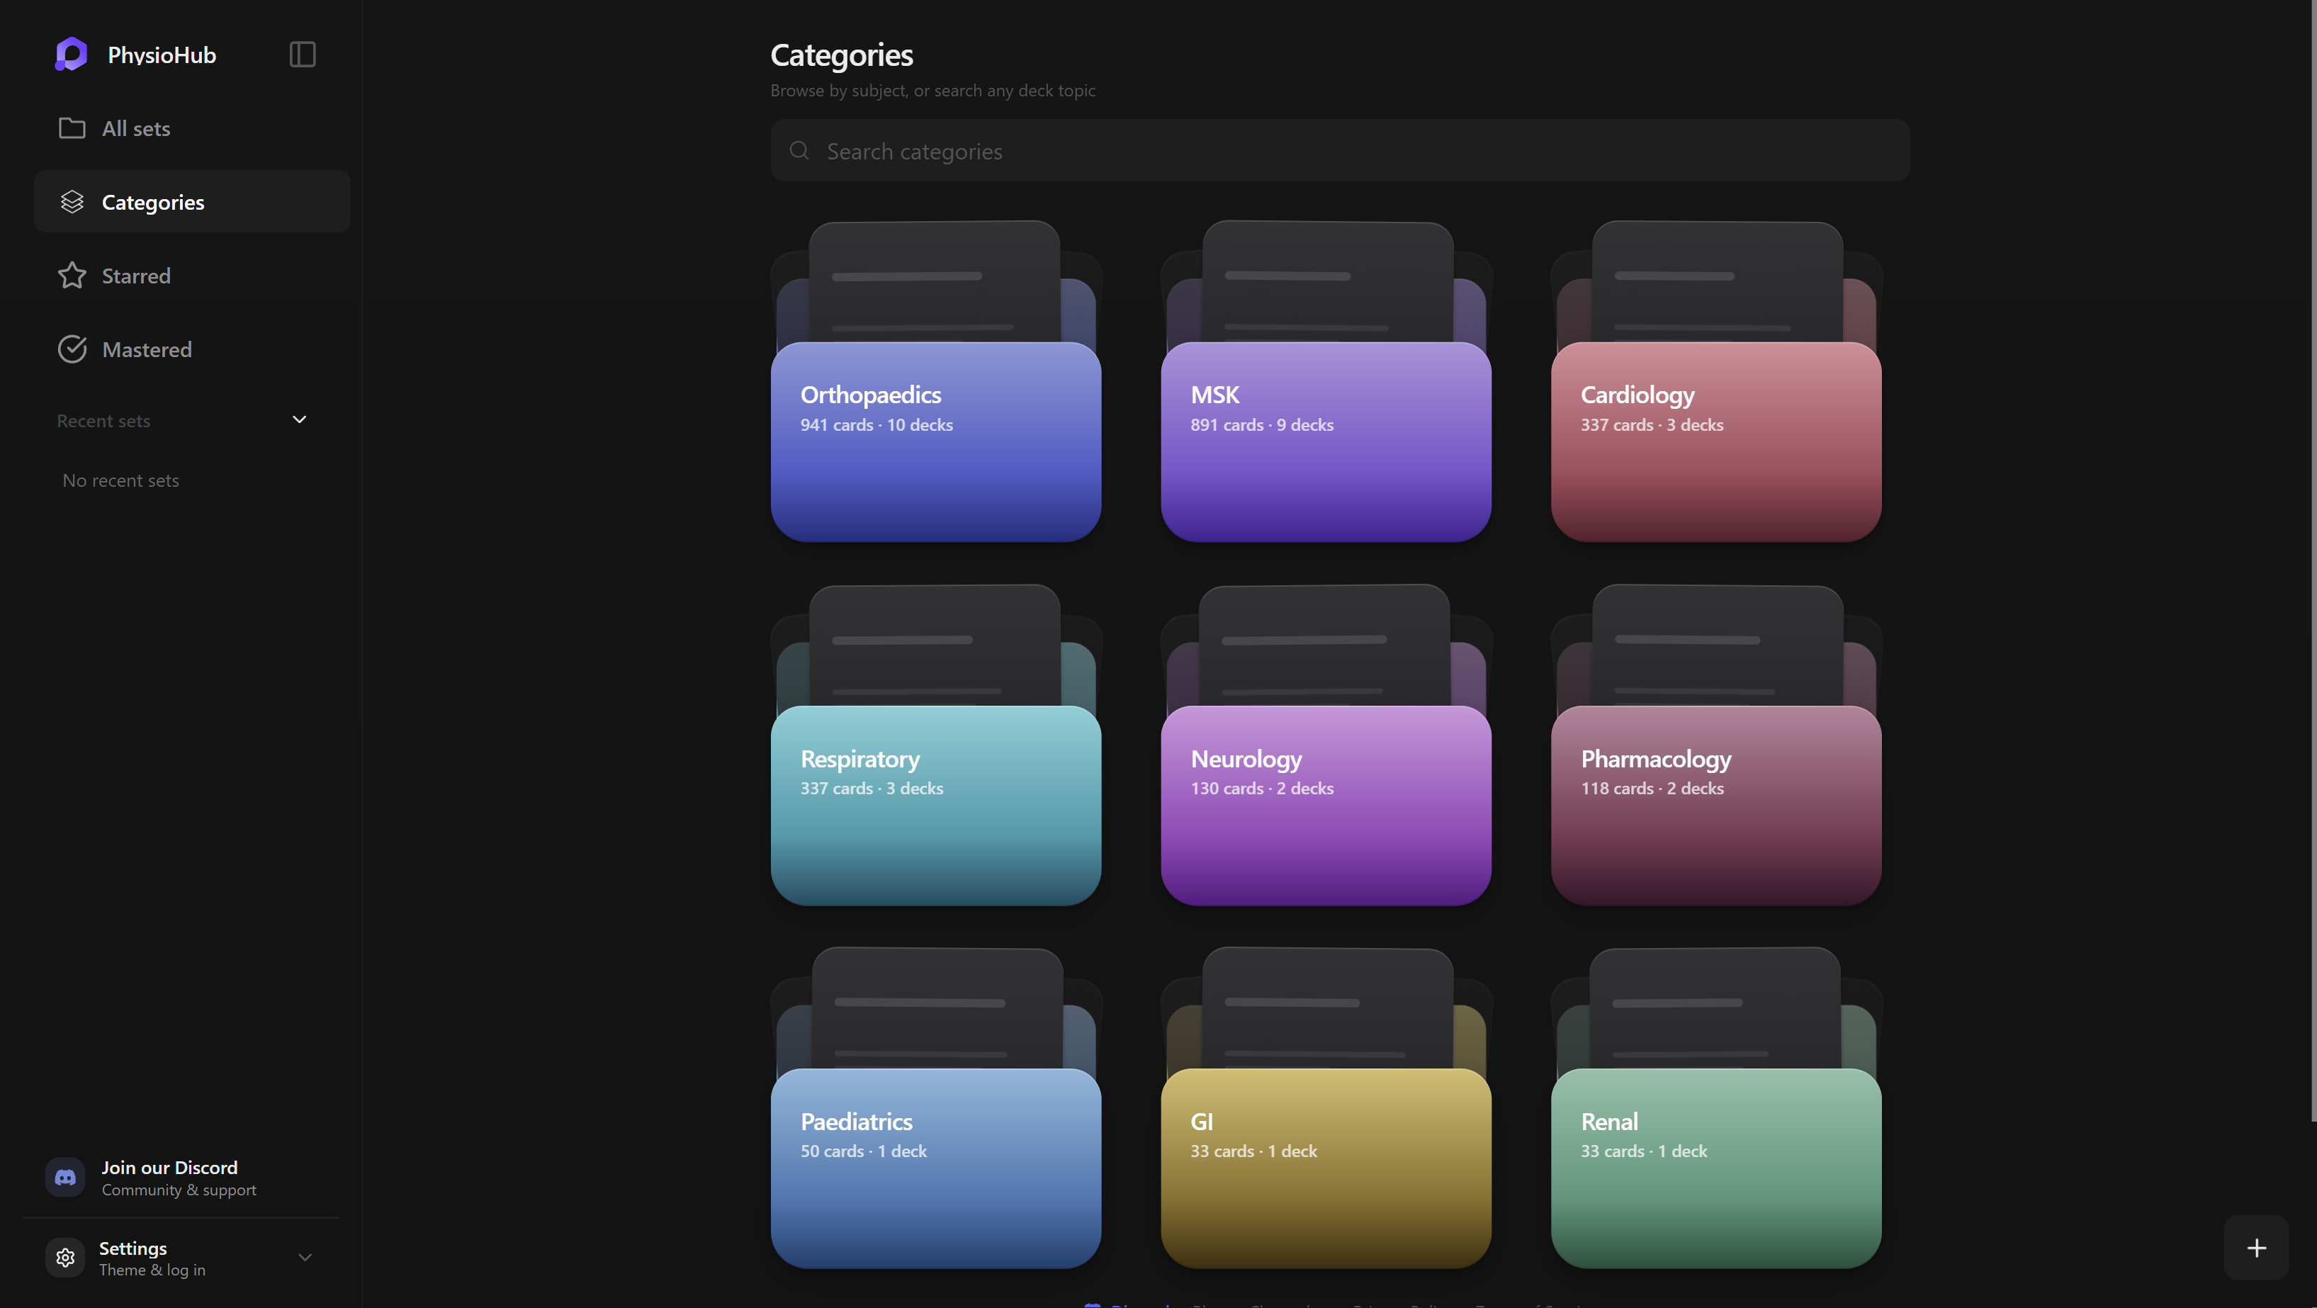Collapse the Recent sets chevron
The width and height of the screenshot is (2317, 1308).
pos(300,420)
